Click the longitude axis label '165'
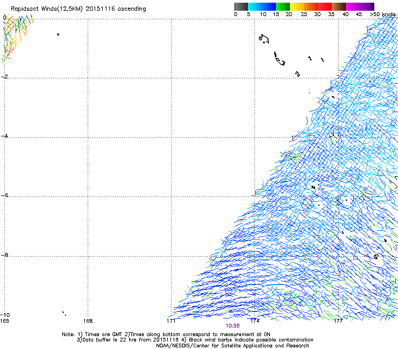The height and width of the screenshot is (349, 398). [4, 321]
